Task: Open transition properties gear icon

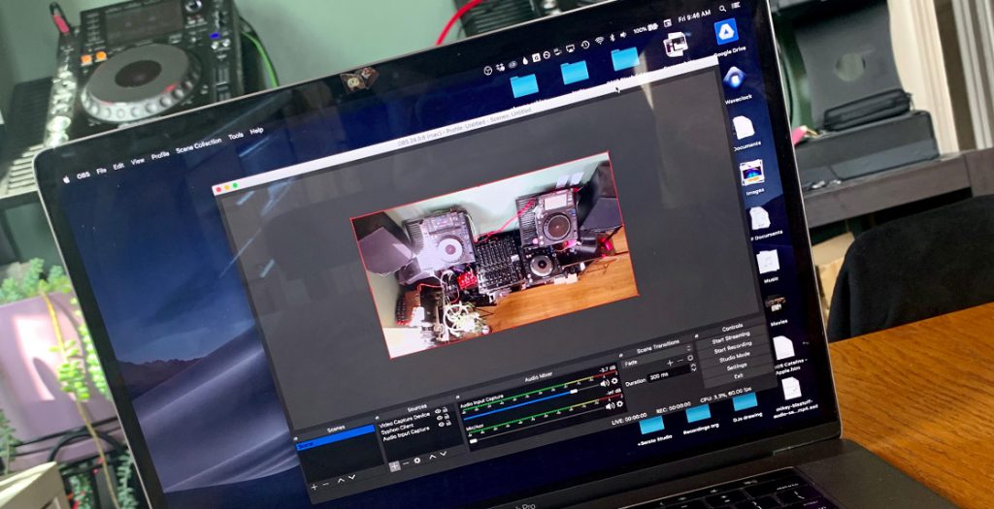Action: pyautogui.click(x=690, y=358)
